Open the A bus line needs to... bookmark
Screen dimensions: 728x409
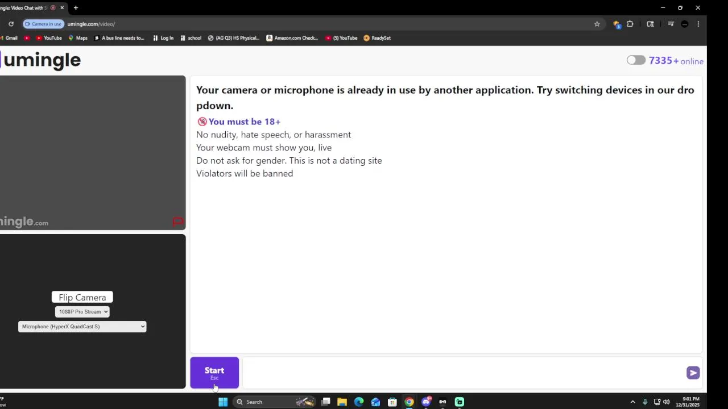(x=119, y=38)
